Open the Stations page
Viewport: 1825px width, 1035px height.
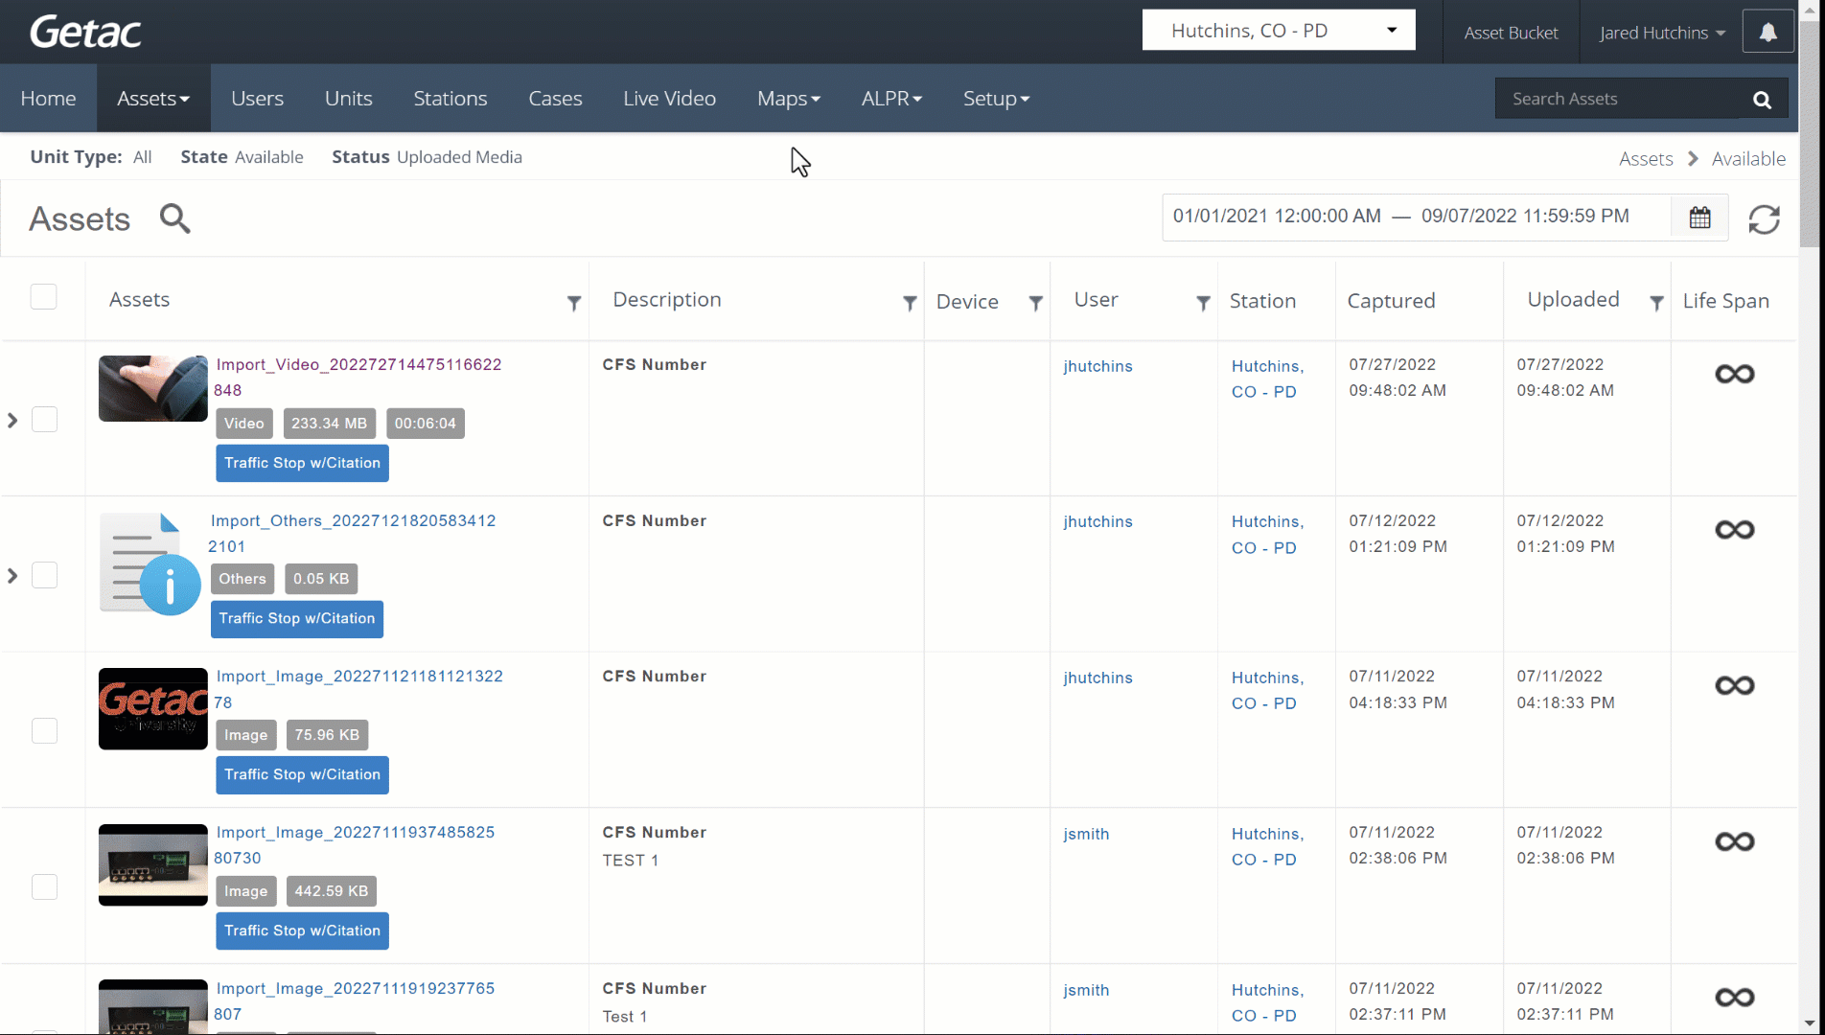point(450,99)
